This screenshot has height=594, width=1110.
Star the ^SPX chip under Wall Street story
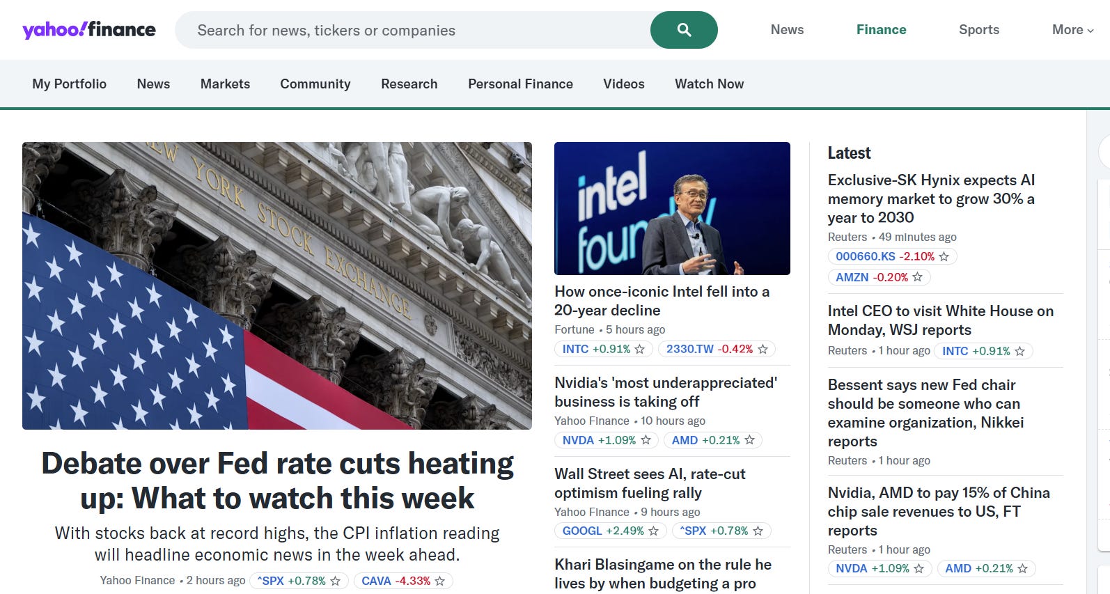tap(758, 531)
